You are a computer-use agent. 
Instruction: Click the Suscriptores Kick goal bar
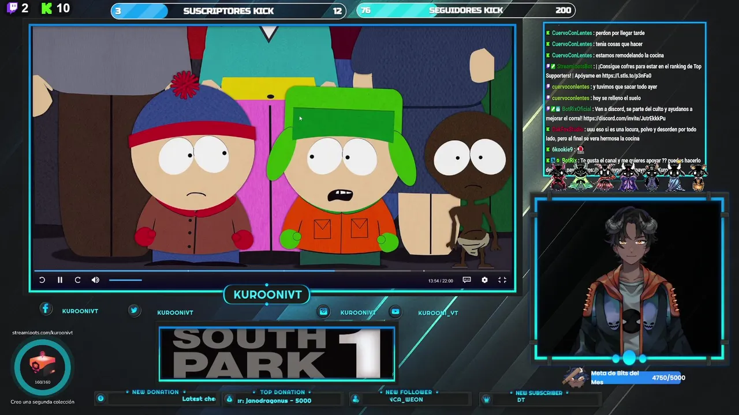229,11
